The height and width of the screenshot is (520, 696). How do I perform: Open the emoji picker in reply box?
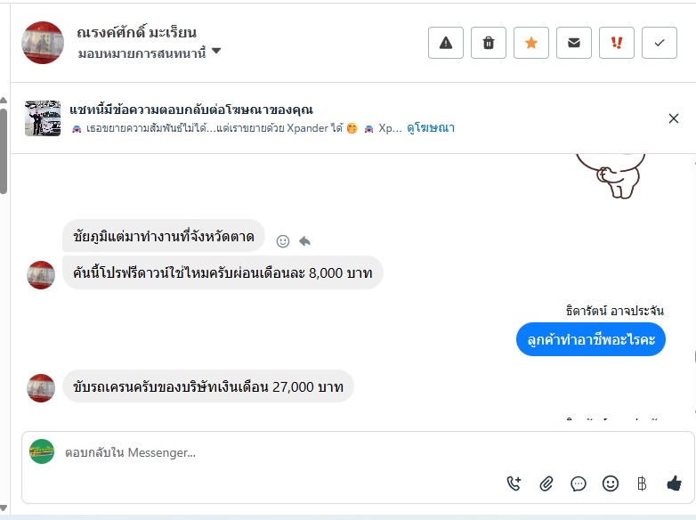pos(611,483)
